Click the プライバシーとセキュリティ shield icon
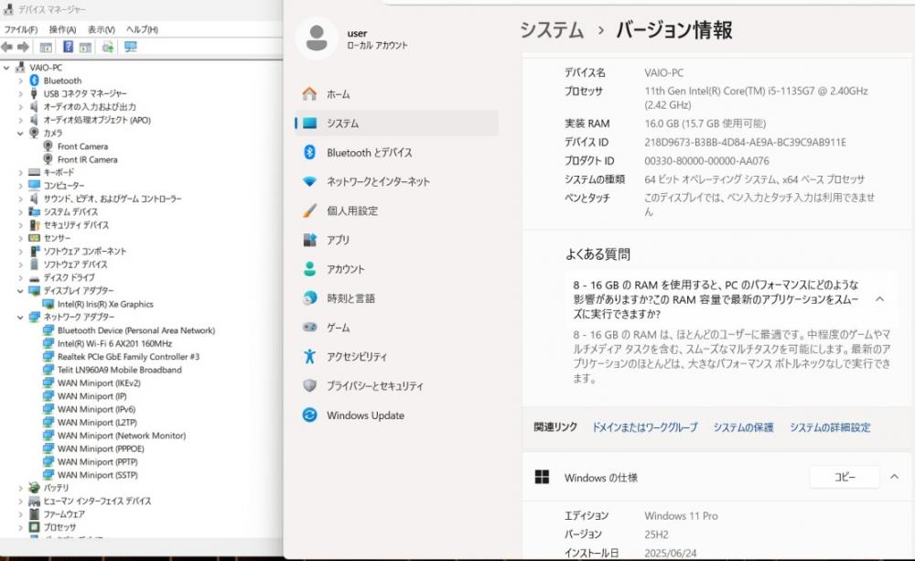 (x=310, y=386)
